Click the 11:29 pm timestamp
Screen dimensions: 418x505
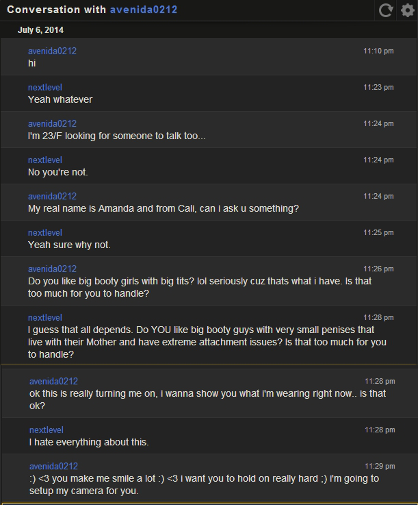380,466
